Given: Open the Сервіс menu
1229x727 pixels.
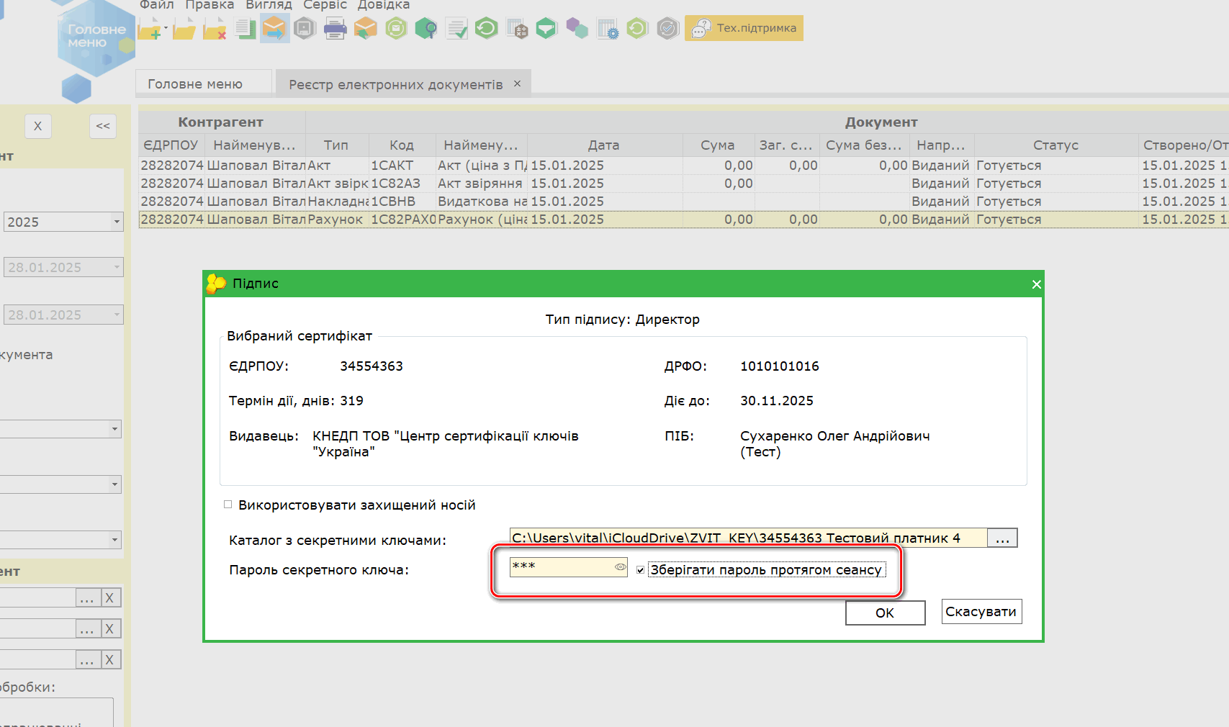Looking at the screenshot, I should pos(325,5).
